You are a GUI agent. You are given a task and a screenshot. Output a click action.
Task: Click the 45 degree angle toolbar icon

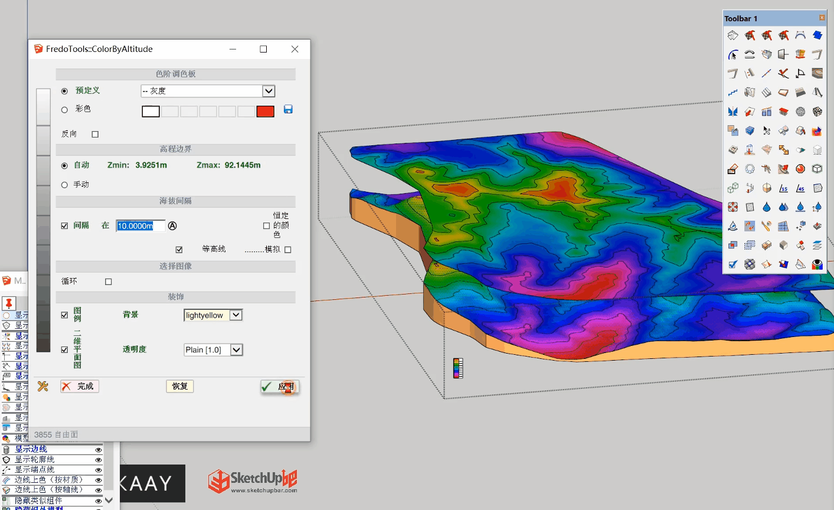[x=800, y=188]
